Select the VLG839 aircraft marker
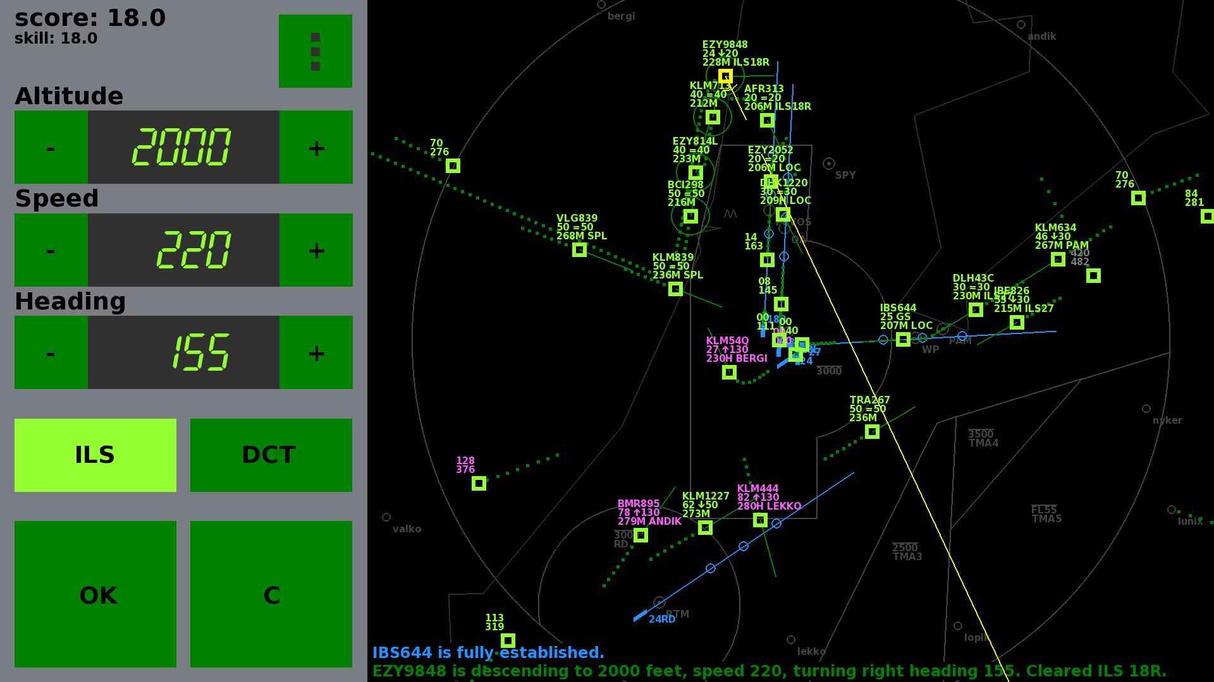Image resolution: width=1214 pixels, height=682 pixels. pyautogui.click(x=579, y=249)
